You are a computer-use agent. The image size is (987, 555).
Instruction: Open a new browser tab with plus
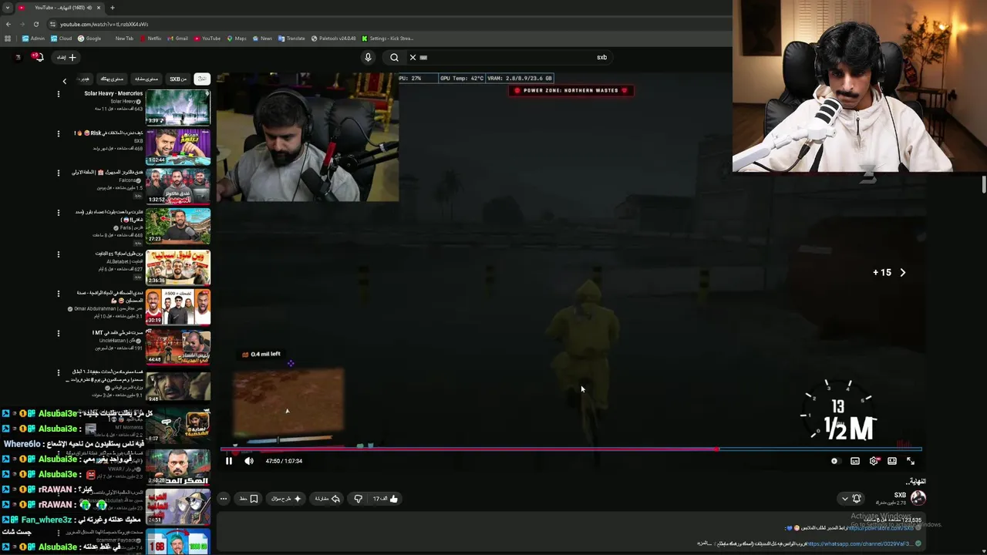pyautogui.click(x=113, y=8)
